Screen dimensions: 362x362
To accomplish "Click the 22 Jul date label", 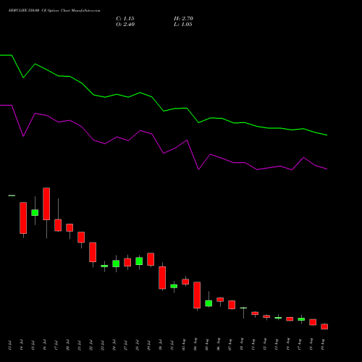I will [91, 345].
